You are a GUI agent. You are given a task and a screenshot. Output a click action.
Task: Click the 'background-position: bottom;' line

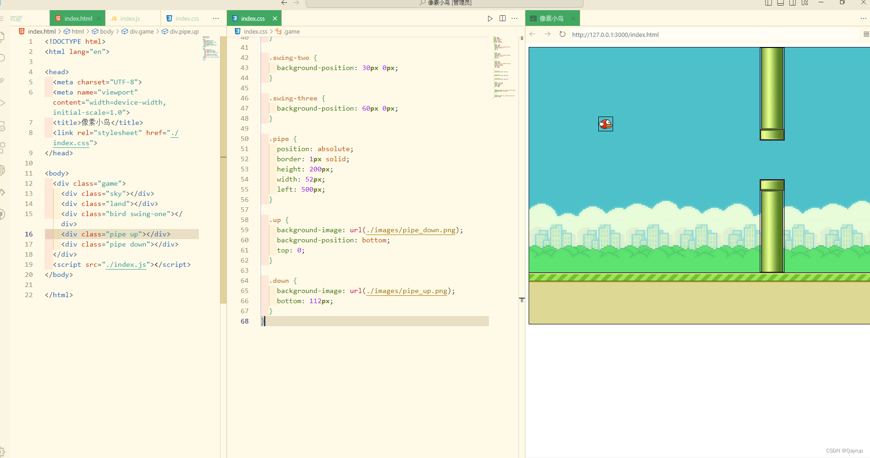coord(334,240)
